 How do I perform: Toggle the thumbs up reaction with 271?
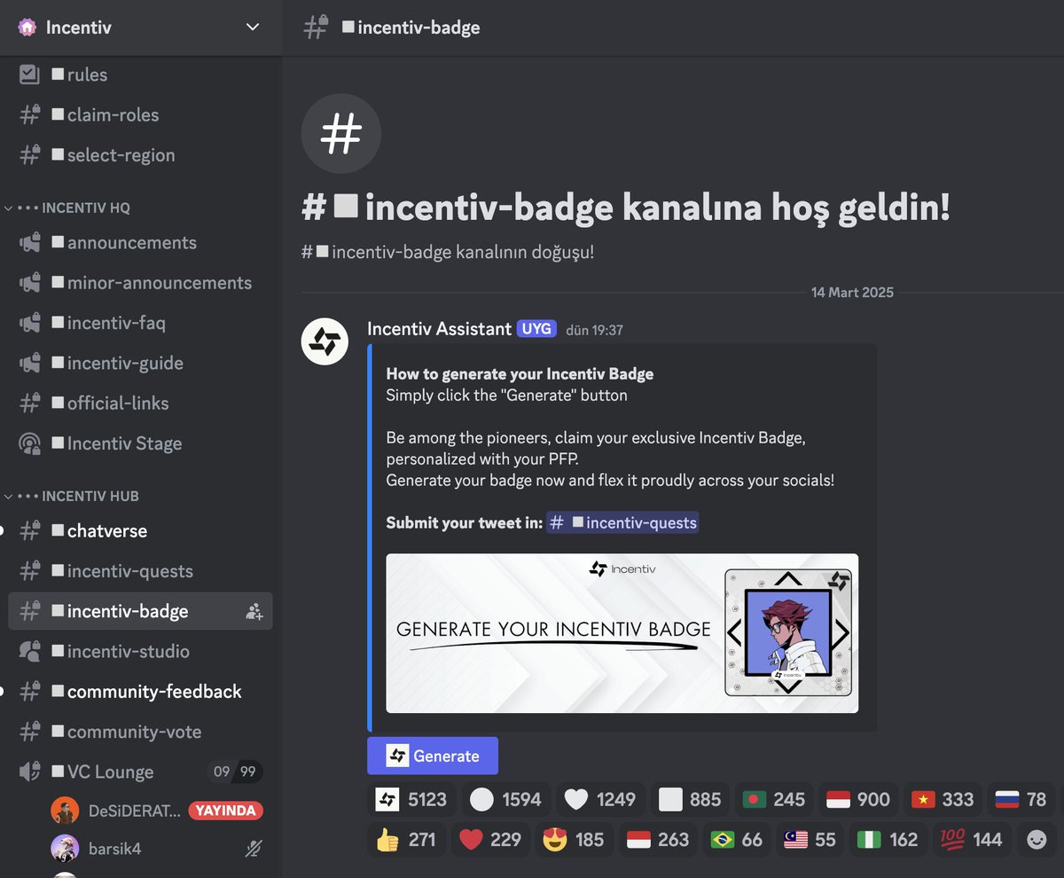[x=406, y=839]
